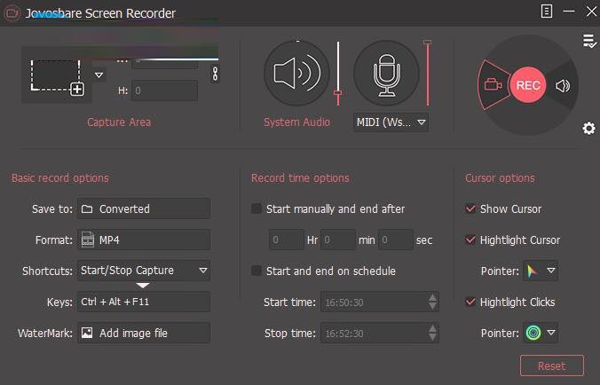Click the Cursor options heading

coord(500,177)
